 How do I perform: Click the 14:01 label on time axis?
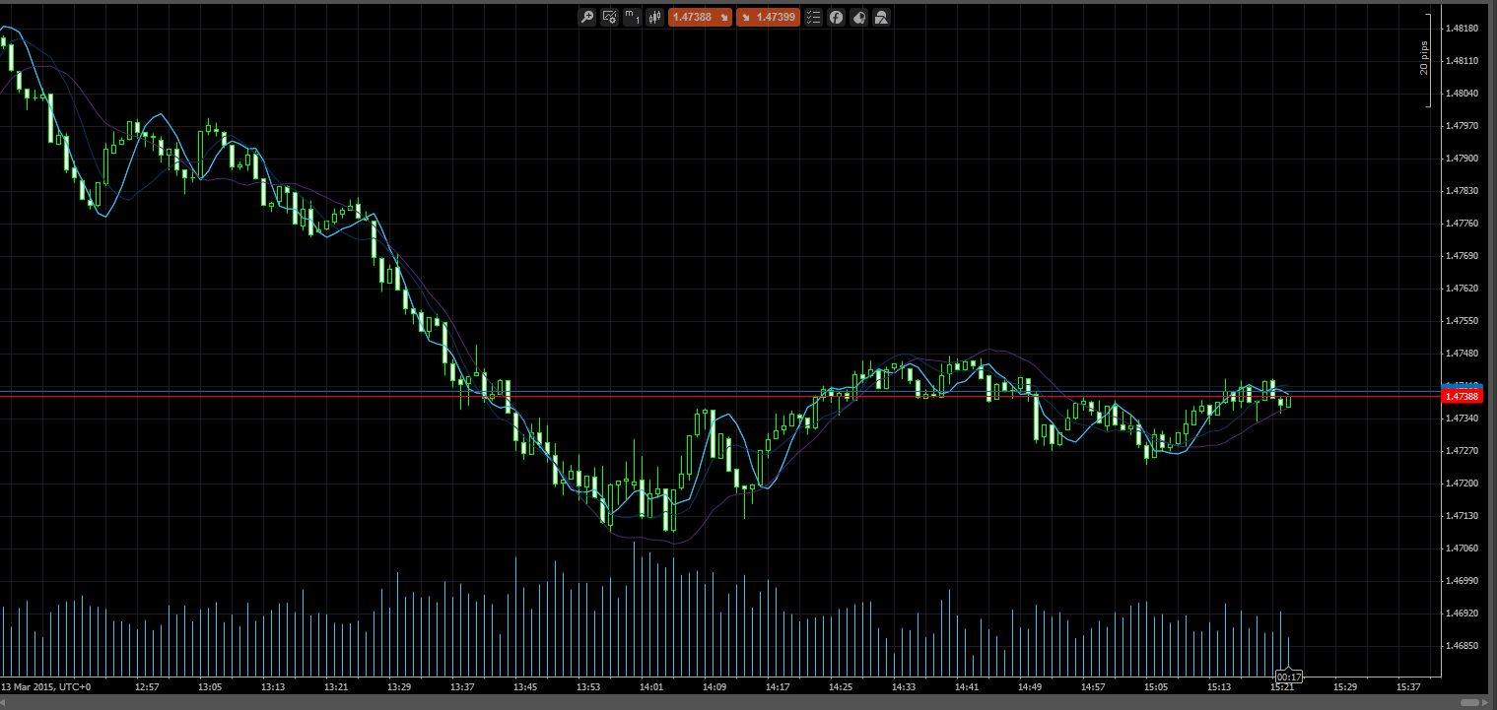coord(651,687)
